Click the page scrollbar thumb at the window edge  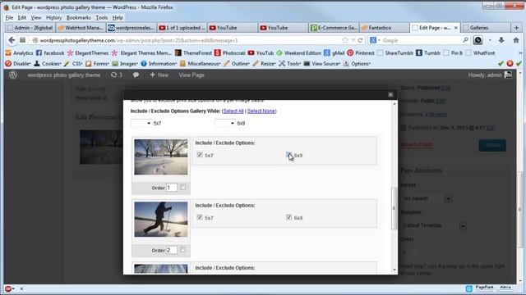tap(519, 210)
